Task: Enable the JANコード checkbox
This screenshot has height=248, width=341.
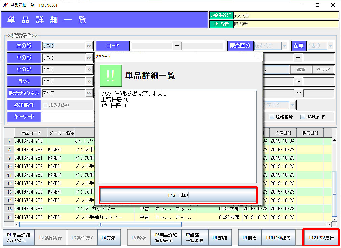Action: coord(302,117)
